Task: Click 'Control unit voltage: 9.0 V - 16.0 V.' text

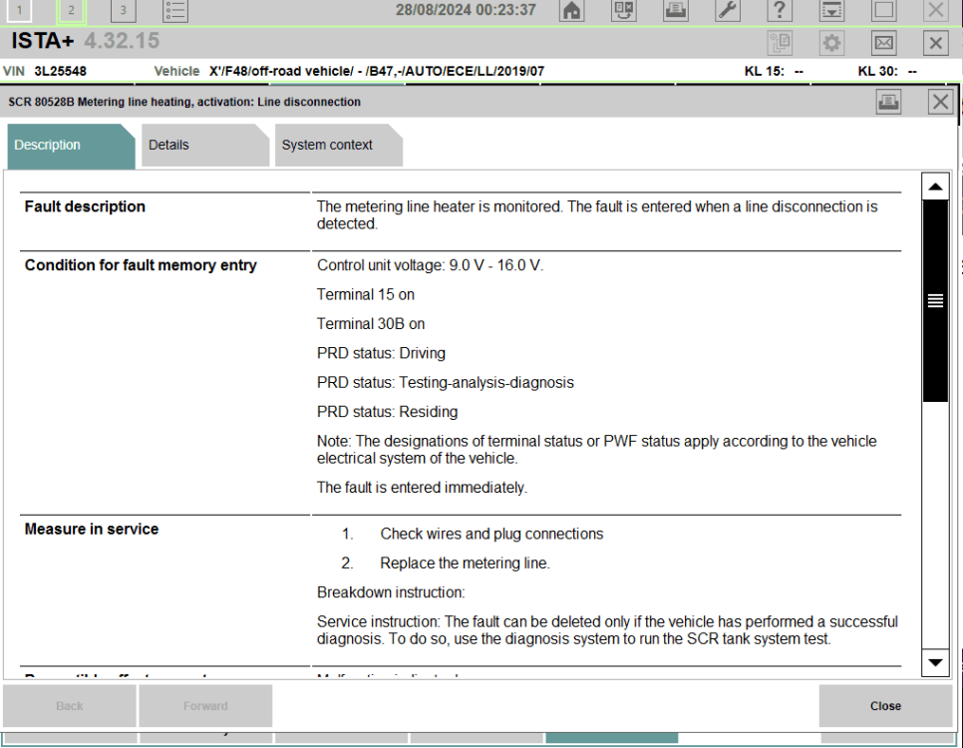Action: click(430, 265)
